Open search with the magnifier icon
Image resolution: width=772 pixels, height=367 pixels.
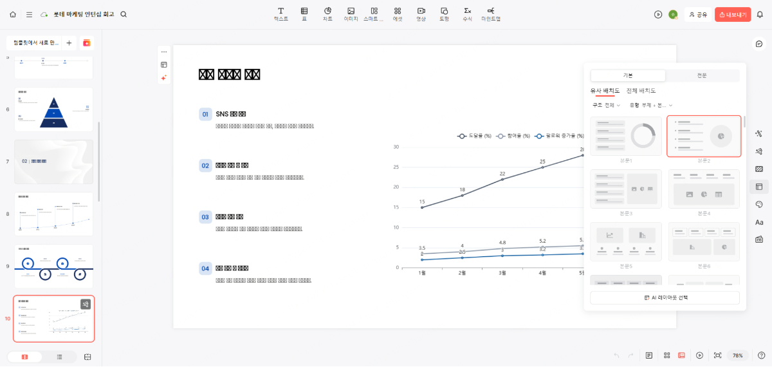click(124, 14)
